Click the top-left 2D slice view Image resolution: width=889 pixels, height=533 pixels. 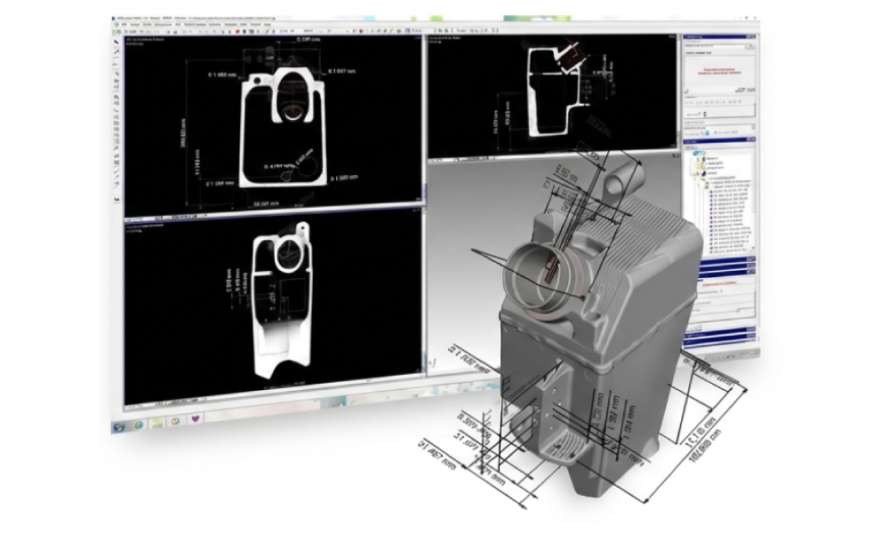point(271,124)
